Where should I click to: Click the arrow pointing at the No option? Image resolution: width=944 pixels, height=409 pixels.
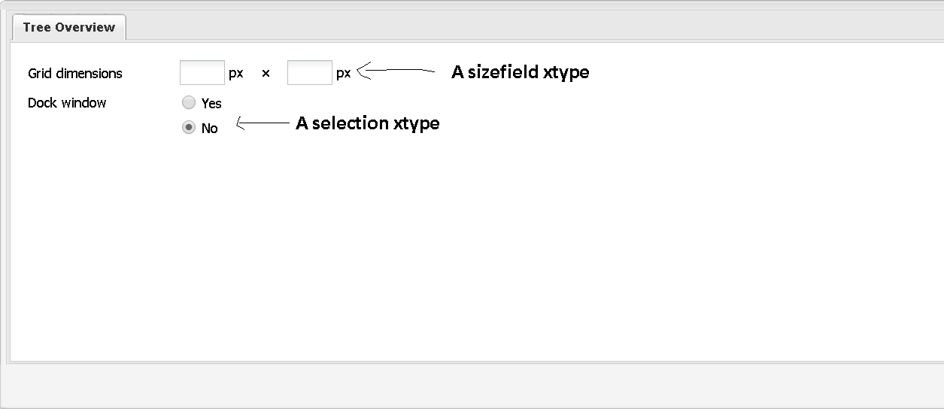click(x=263, y=123)
